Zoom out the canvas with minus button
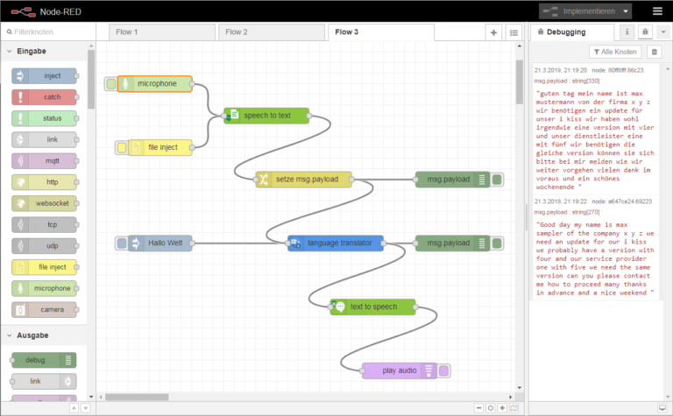 (x=479, y=408)
